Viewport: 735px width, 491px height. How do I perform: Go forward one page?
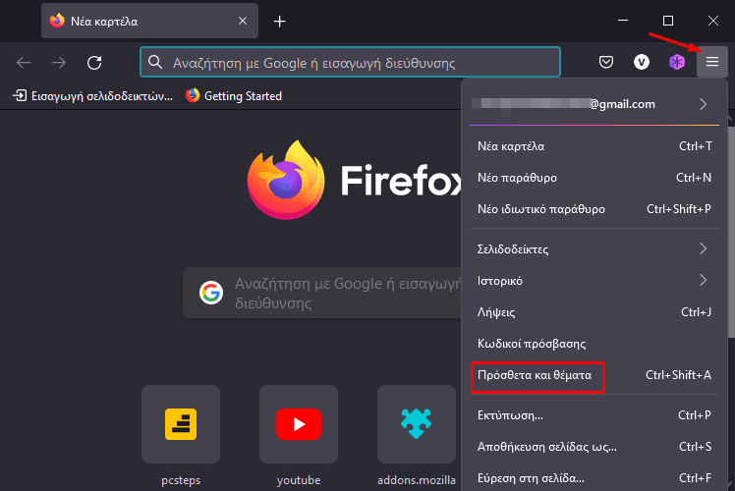59,62
